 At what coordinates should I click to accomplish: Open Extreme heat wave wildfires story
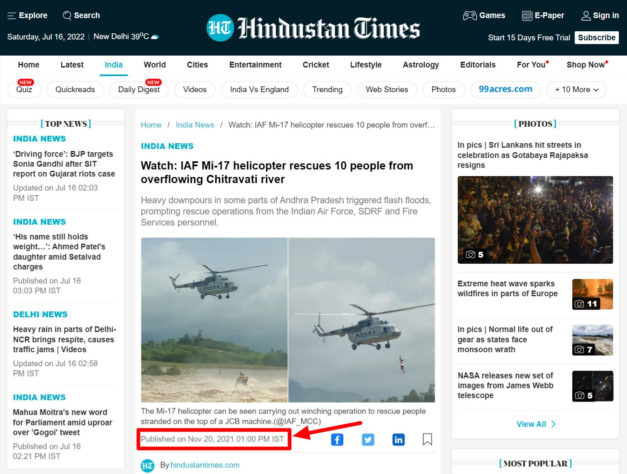pyautogui.click(x=508, y=288)
